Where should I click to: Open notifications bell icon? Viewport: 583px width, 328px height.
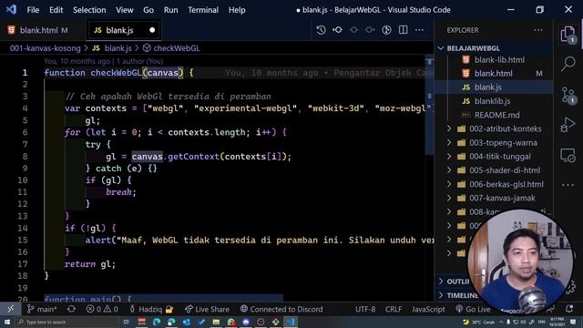(569, 309)
